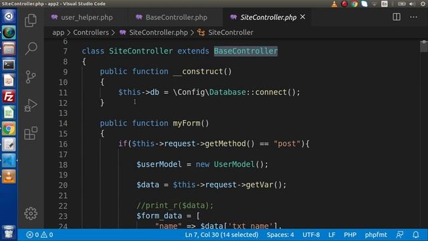The width and height of the screenshot is (428, 241).
Task: Open the system power gear menu
Action: pyautogui.click(x=423, y=4)
